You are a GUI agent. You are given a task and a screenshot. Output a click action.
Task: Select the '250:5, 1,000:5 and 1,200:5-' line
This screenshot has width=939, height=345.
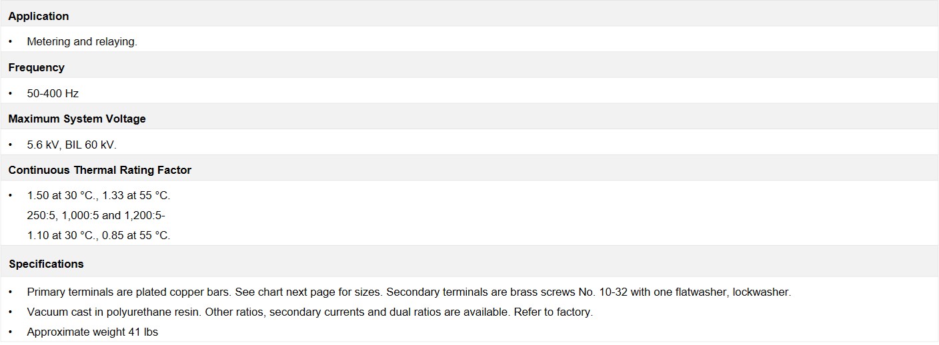click(96, 215)
